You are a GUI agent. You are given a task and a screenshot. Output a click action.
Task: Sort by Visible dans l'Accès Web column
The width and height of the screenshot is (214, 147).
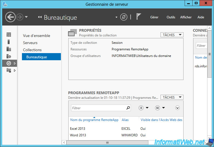(x=161, y=120)
